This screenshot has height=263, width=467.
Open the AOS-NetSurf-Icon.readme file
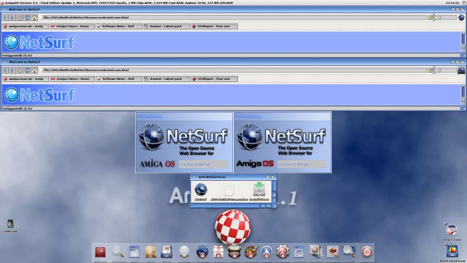coord(229,190)
